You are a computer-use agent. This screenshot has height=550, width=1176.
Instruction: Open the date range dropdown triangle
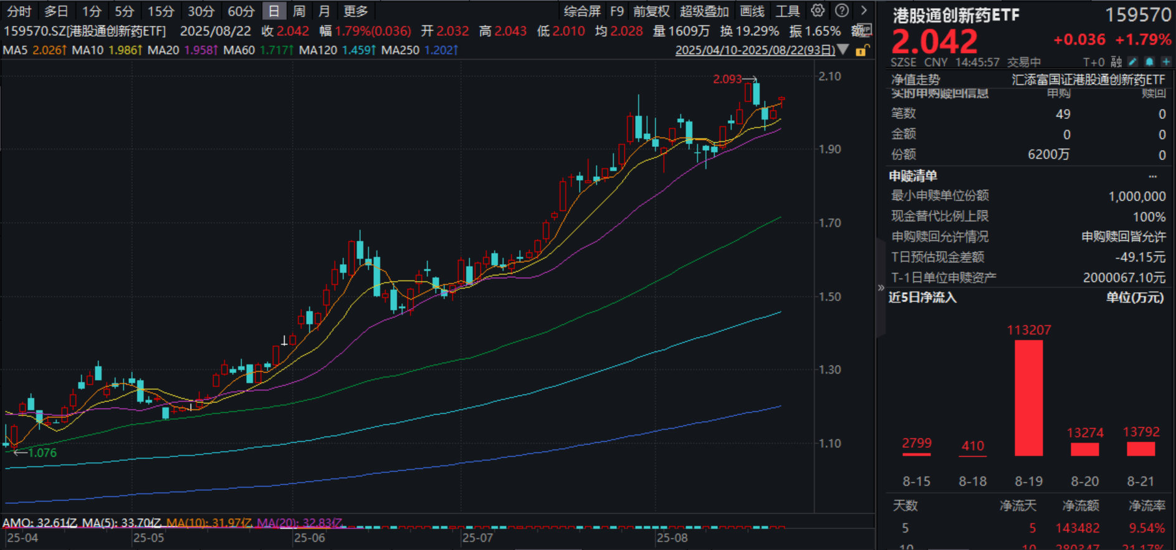coord(843,50)
